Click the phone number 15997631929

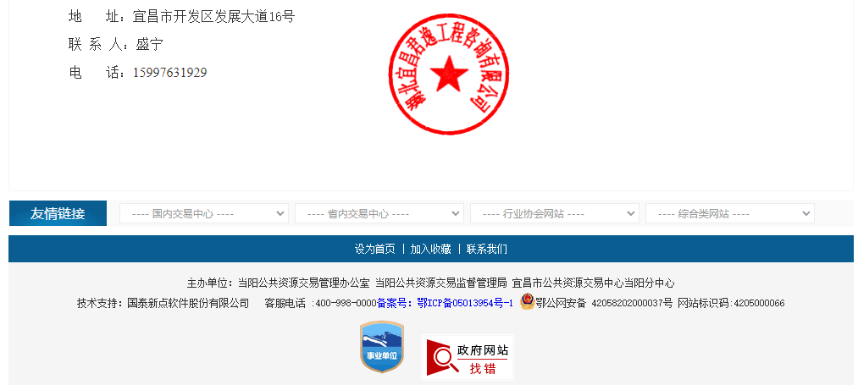pyautogui.click(x=169, y=73)
